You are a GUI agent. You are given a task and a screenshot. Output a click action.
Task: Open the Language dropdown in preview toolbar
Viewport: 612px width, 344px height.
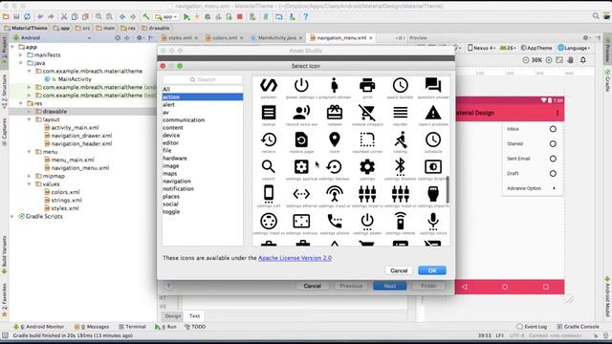574,48
